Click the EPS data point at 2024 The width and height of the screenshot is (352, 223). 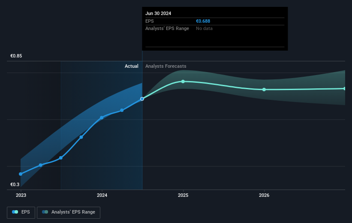pos(102,118)
